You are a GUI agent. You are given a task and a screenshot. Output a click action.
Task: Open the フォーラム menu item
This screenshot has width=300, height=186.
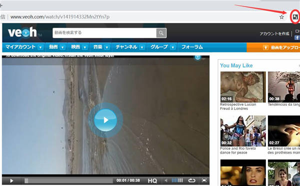coord(192,47)
